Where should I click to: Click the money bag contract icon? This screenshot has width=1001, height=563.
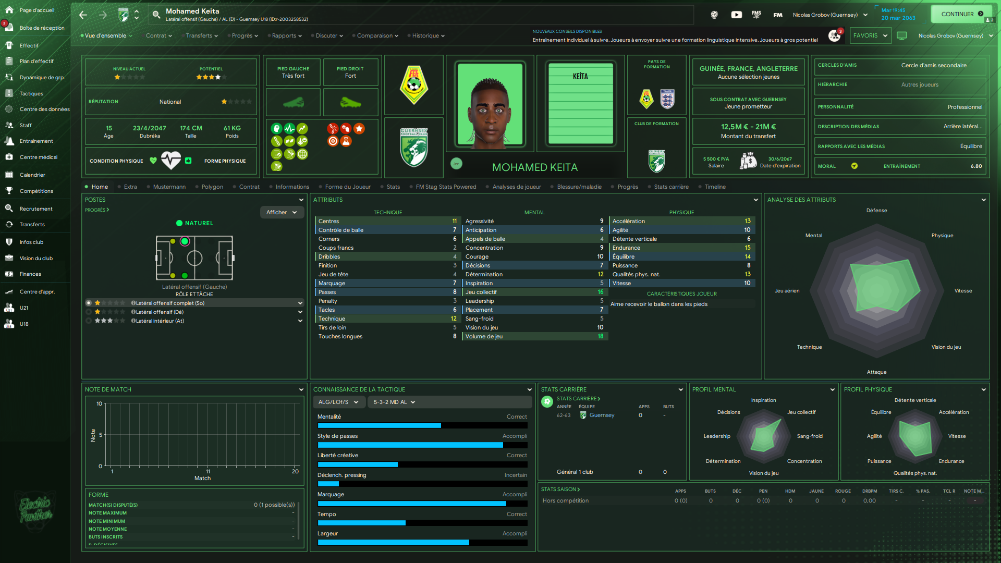[x=748, y=161]
